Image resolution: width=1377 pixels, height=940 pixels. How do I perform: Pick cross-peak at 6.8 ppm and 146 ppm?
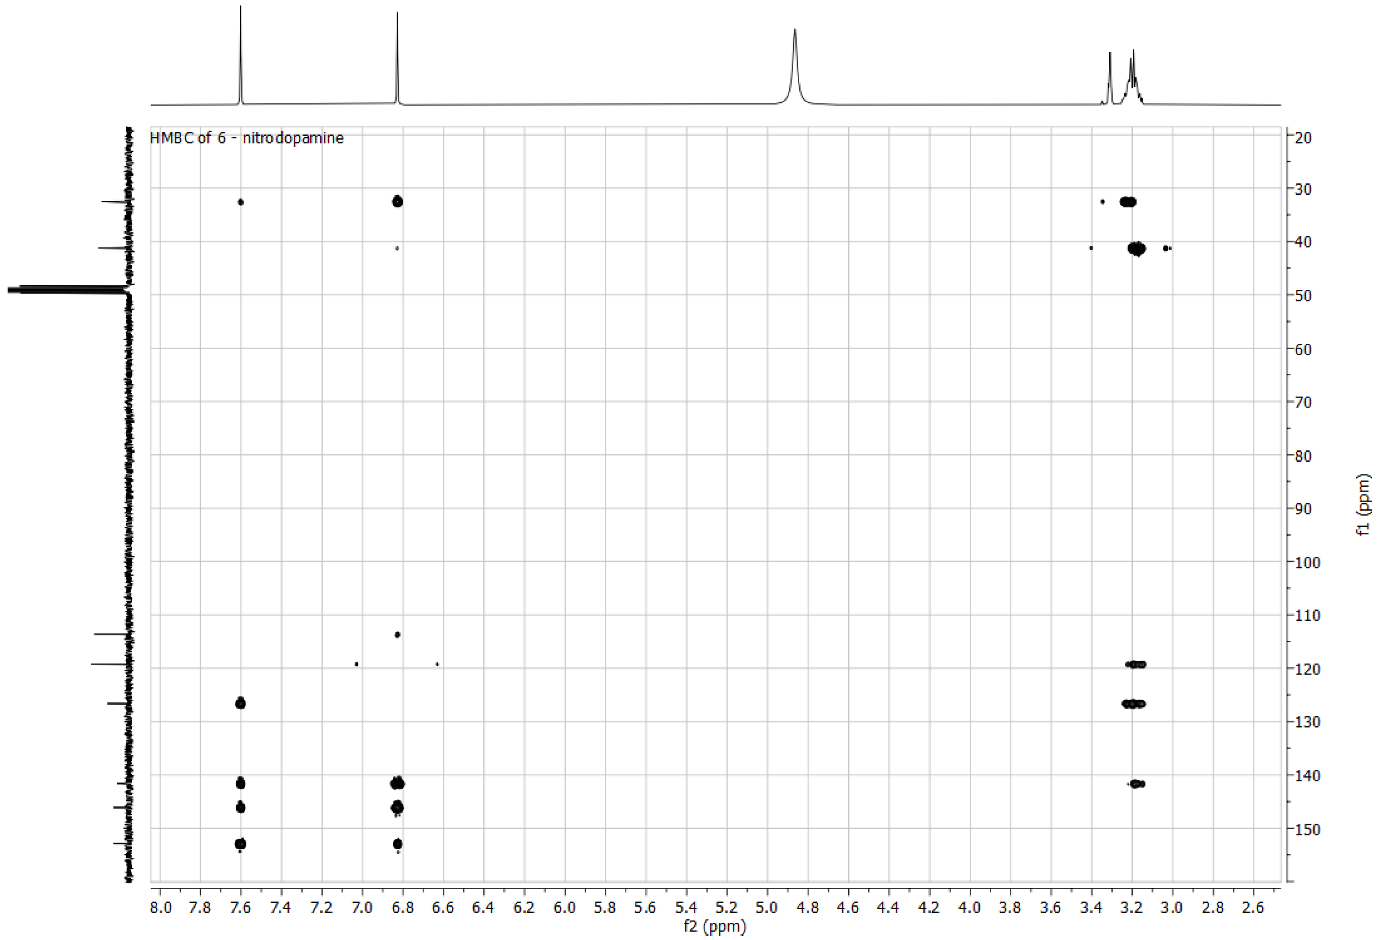point(398,807)
